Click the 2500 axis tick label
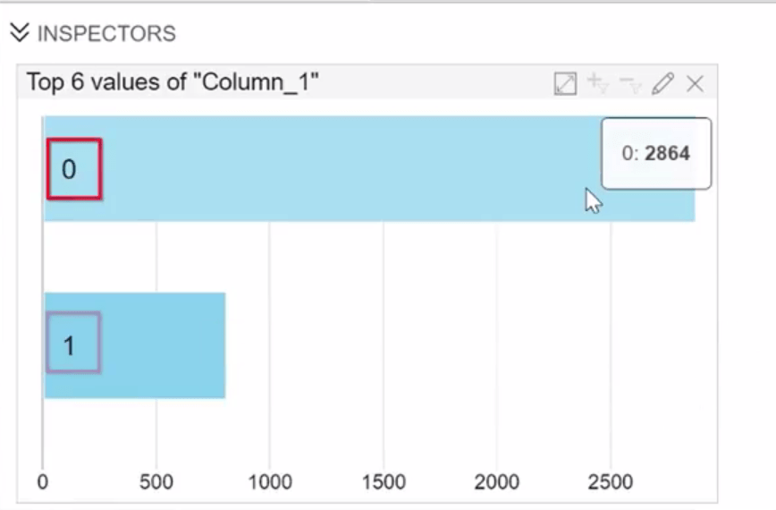This screenshot has width=776, height=510. pyautogui.click(x=611, y=482)
